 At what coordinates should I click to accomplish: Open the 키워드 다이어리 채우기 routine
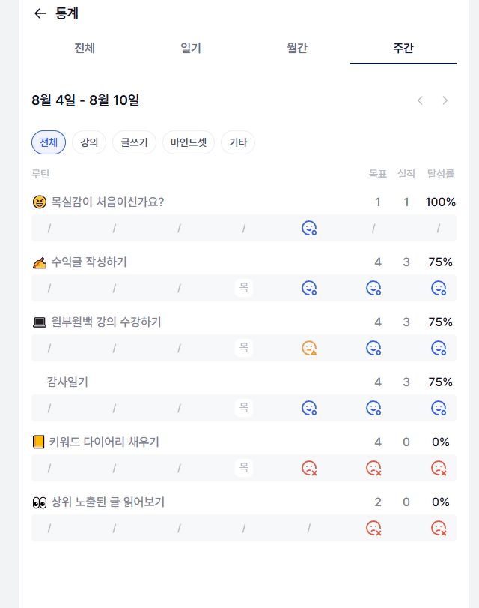click(105, 442)
